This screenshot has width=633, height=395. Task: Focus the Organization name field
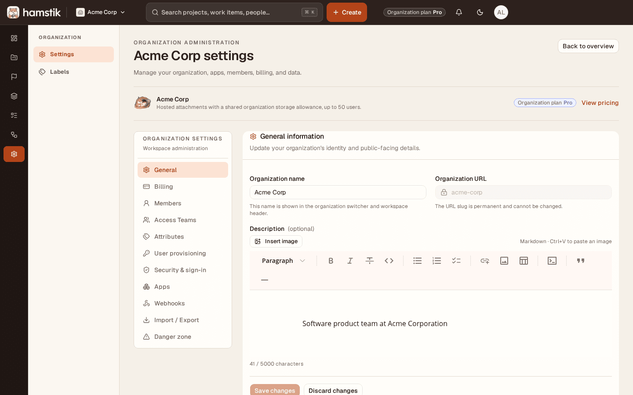[338, 192]
